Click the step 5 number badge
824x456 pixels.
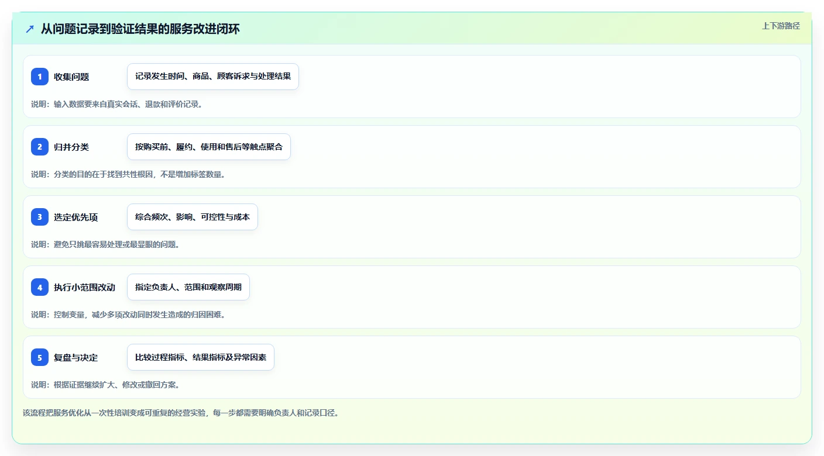click(x=40, y=357)
